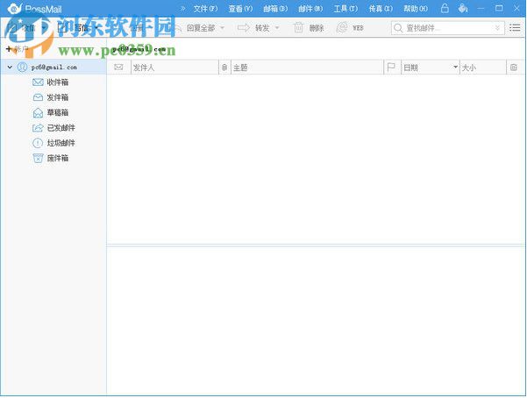527x398 pixels.
Task: Click into the 查找邮件 search field
Action: click(x=448, y=28)
